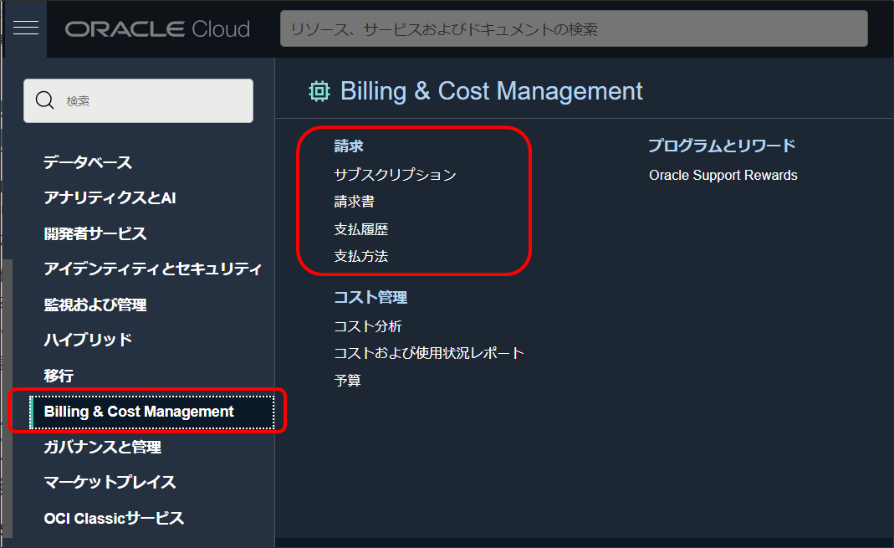Open the hamburger navigation menu
The height and width of the screenshot is (548, 894).
26,28
